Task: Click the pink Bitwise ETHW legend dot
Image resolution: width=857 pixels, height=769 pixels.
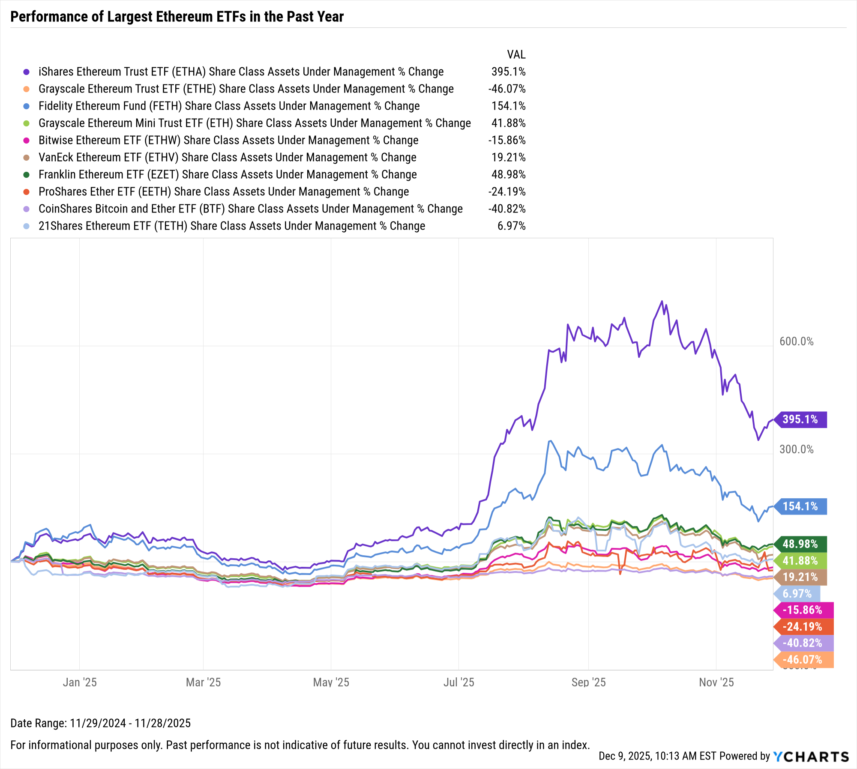Action: (x=27, y=141)
